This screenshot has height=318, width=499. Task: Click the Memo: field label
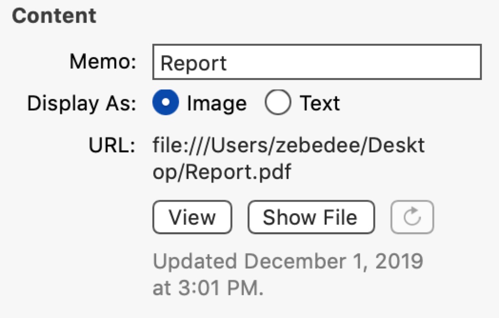coord(103,61)
